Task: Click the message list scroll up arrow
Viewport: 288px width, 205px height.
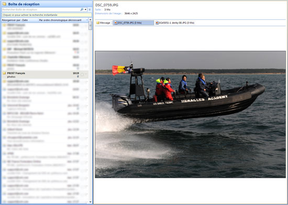Action: pyautogui.click(x=90, y=19)
